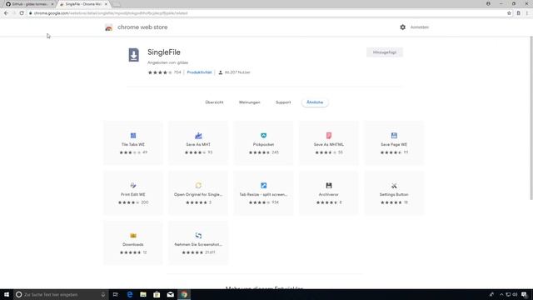Open the Open Original for Single... icon

pos(198,186)
